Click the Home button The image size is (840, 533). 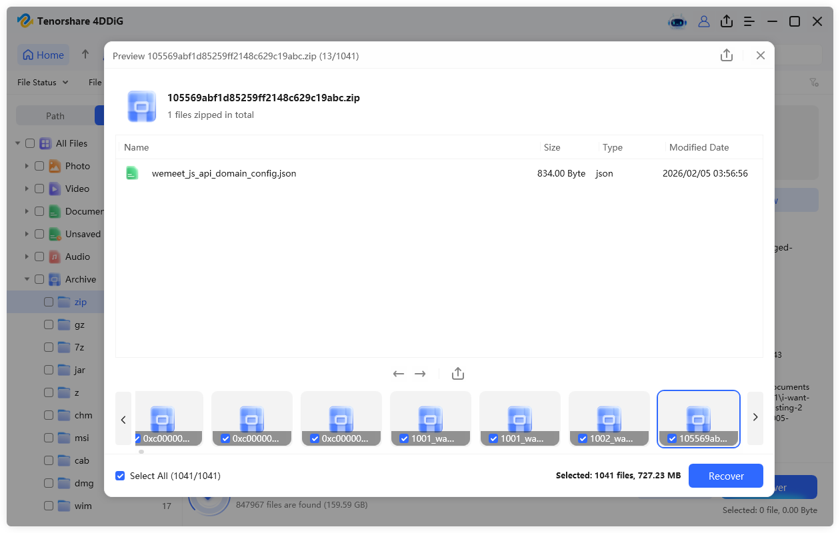(44, 55)
